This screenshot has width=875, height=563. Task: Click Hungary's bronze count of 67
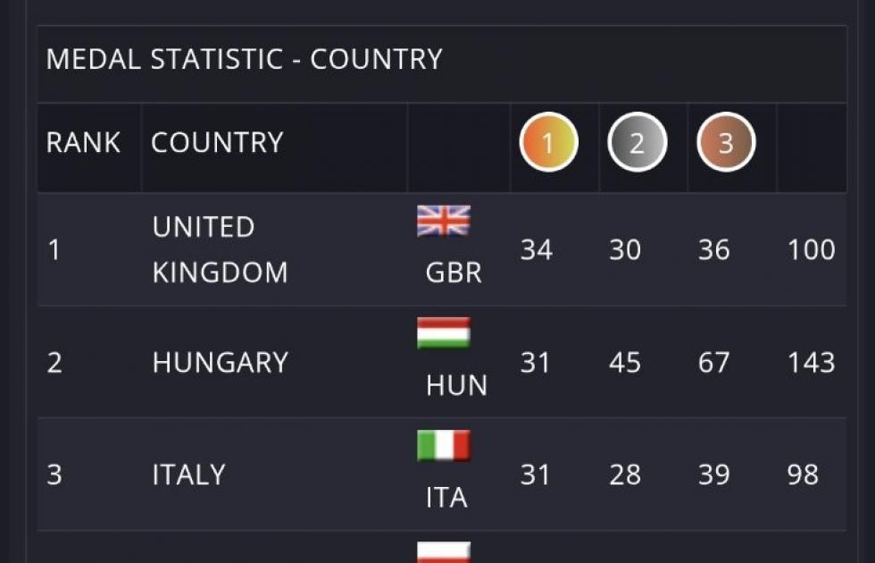(x=714, y=363)
